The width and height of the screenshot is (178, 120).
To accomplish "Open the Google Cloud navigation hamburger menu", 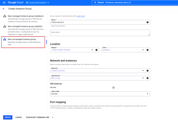I will [4, 2].
